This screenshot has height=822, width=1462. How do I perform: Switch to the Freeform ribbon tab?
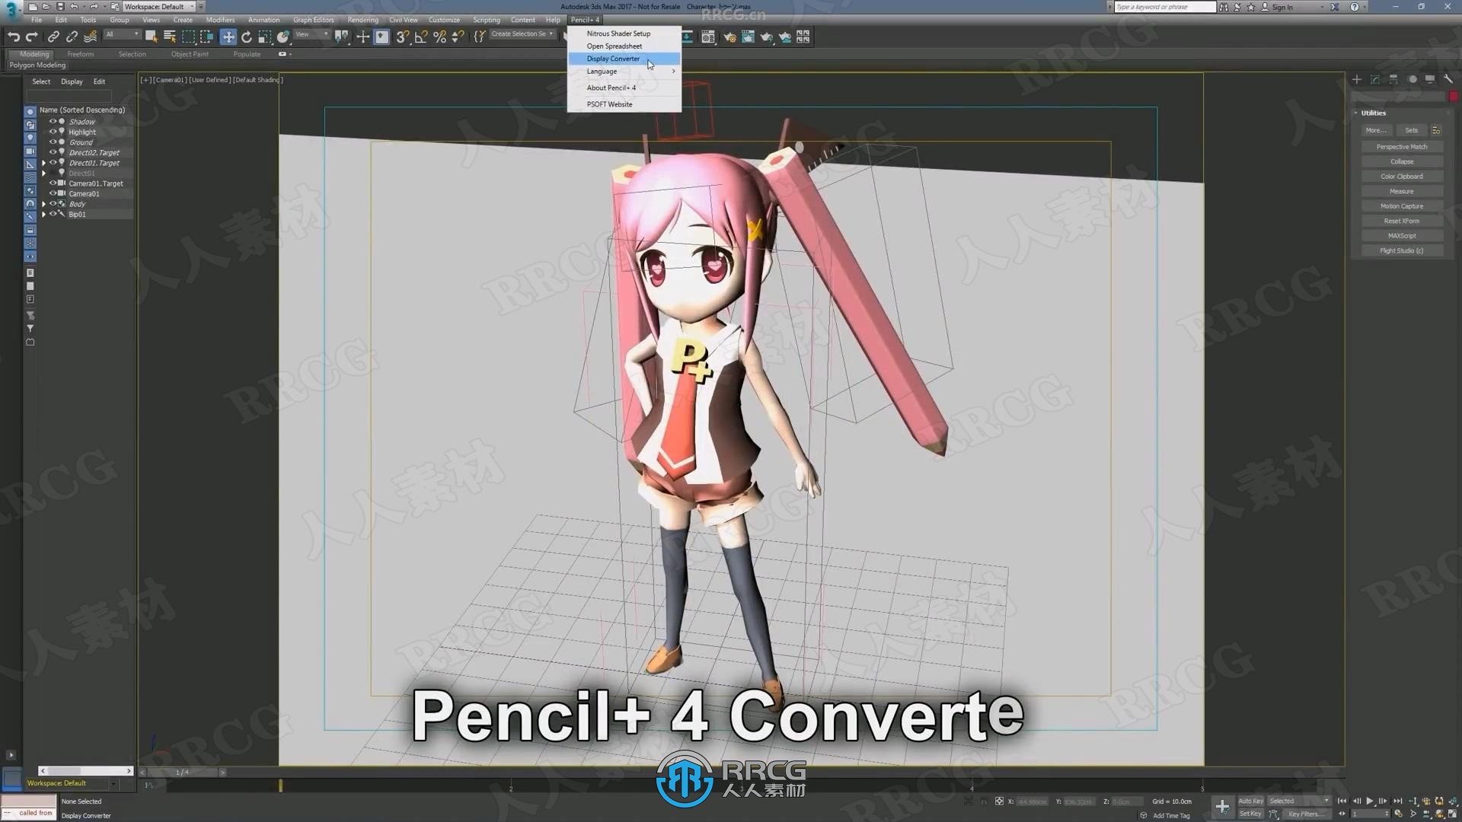click(80, 54)
